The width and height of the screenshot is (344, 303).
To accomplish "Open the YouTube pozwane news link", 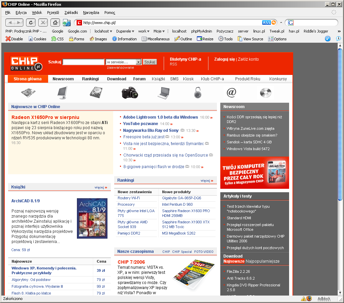I will coord(140,124).
